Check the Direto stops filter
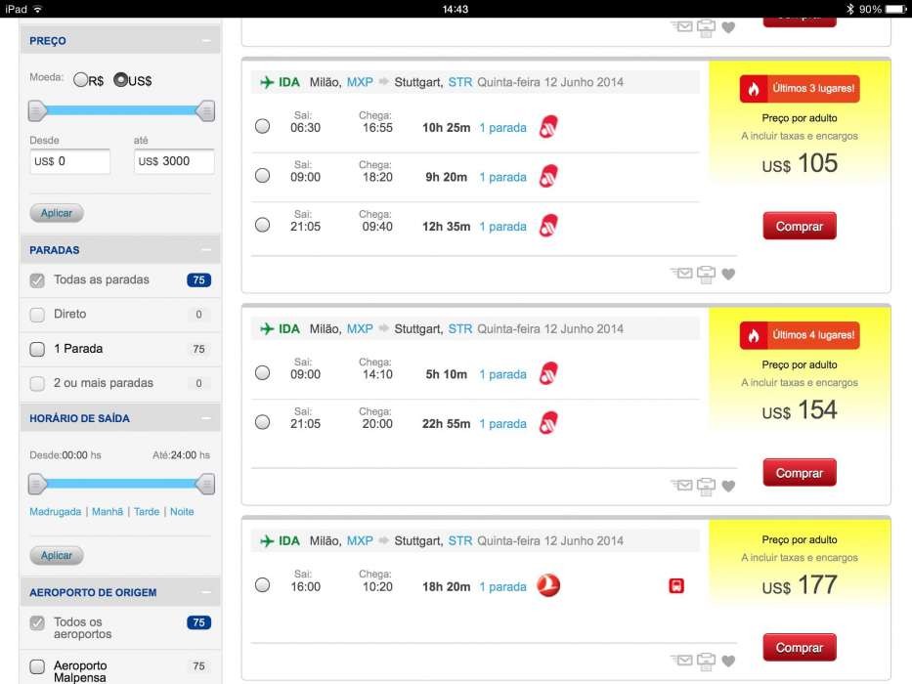Viewport: 912px width, 684px height. coord(37,315)
